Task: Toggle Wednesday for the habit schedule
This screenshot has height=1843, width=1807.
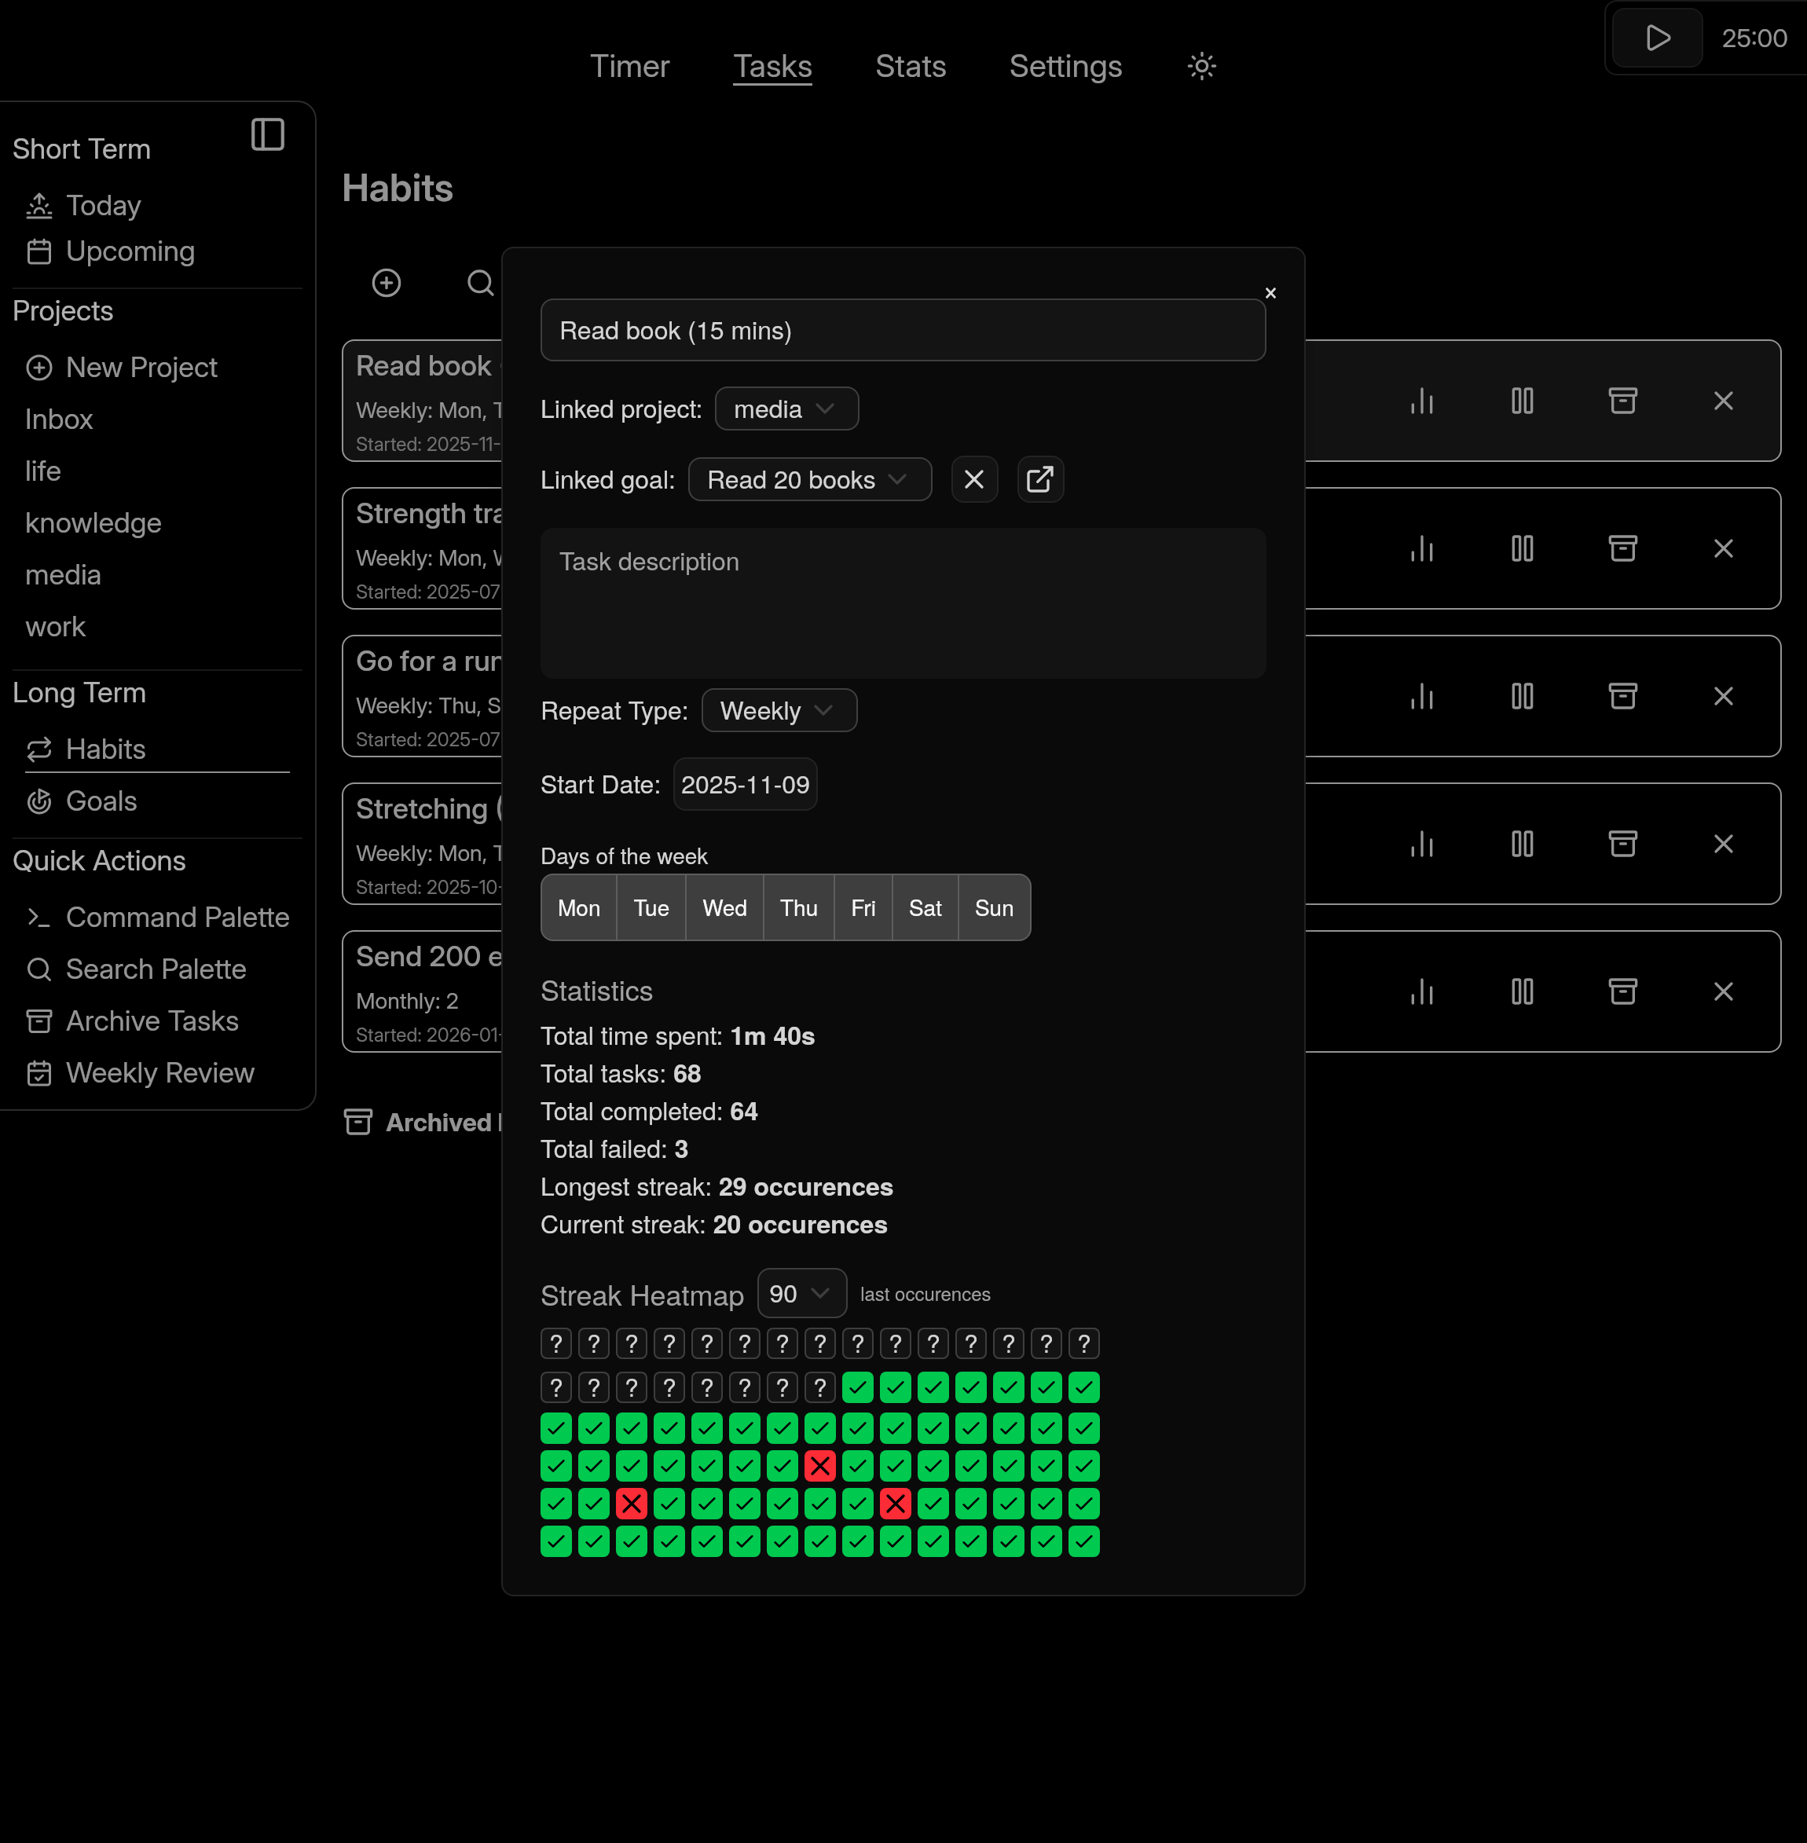Action: click(x=724, y=907)
